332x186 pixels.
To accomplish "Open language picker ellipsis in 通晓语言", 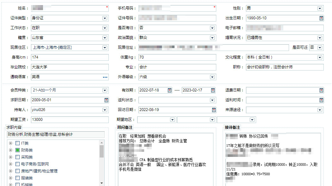I will (105, 77).
